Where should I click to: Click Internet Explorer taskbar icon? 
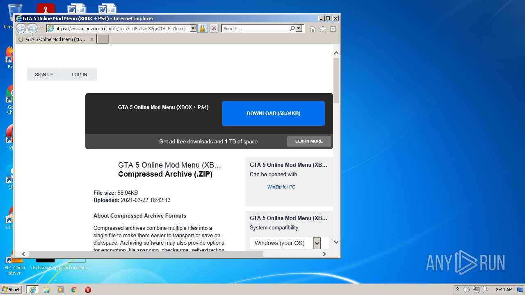click(x=32, y=290)
